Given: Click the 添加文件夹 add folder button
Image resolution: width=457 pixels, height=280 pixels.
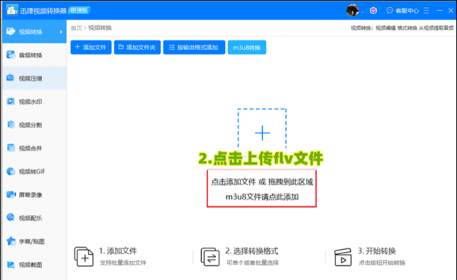Looking at the screenshot, I should click(137, 48).
